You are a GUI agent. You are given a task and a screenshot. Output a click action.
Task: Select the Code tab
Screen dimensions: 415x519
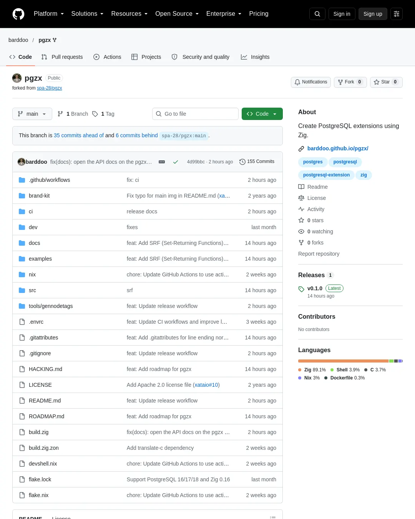(x=21, y=57)
